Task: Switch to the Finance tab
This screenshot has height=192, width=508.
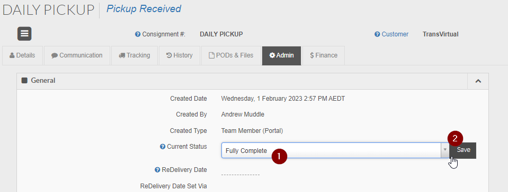Action: 324,55
